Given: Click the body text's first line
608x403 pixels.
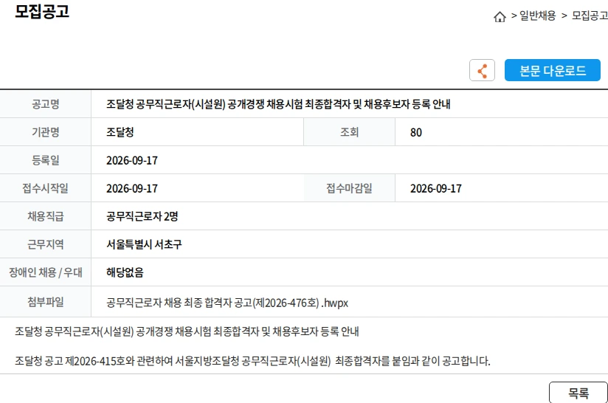Looking at the screenshot, I should click(x=187, y=331).
